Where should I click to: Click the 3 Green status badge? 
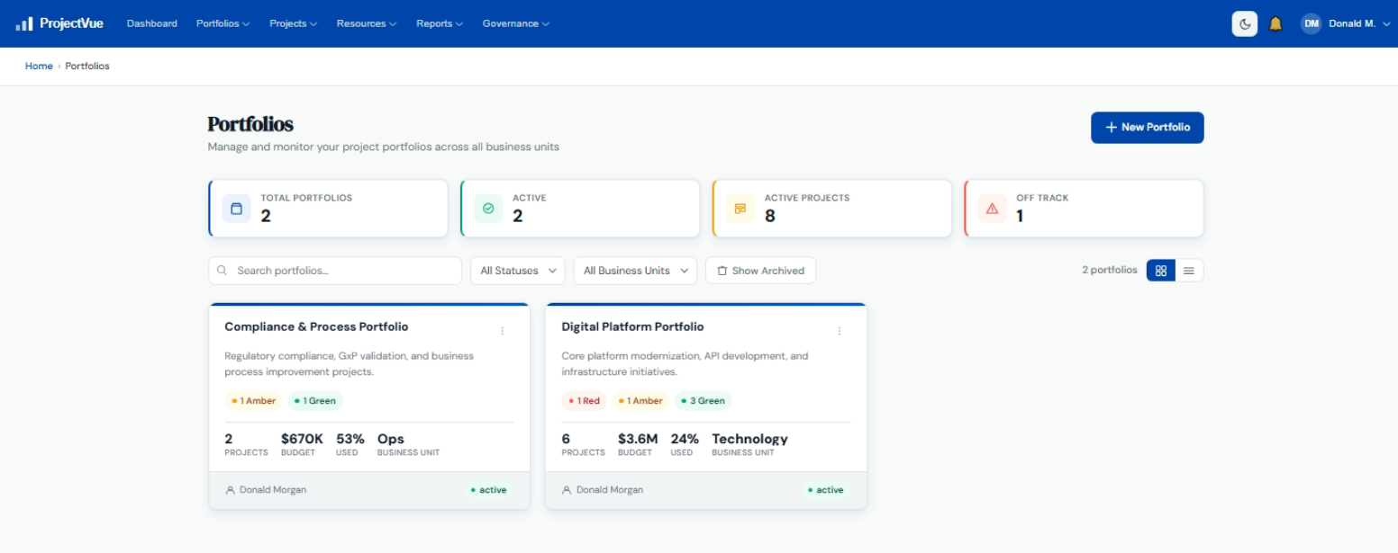pyautogui.click(x=704, y=401)
